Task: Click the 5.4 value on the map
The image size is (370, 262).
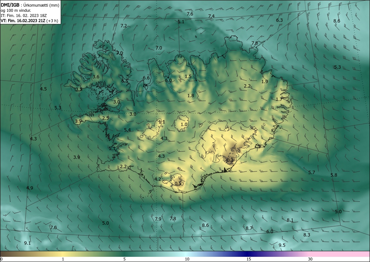Action: (x=127, y=130)
